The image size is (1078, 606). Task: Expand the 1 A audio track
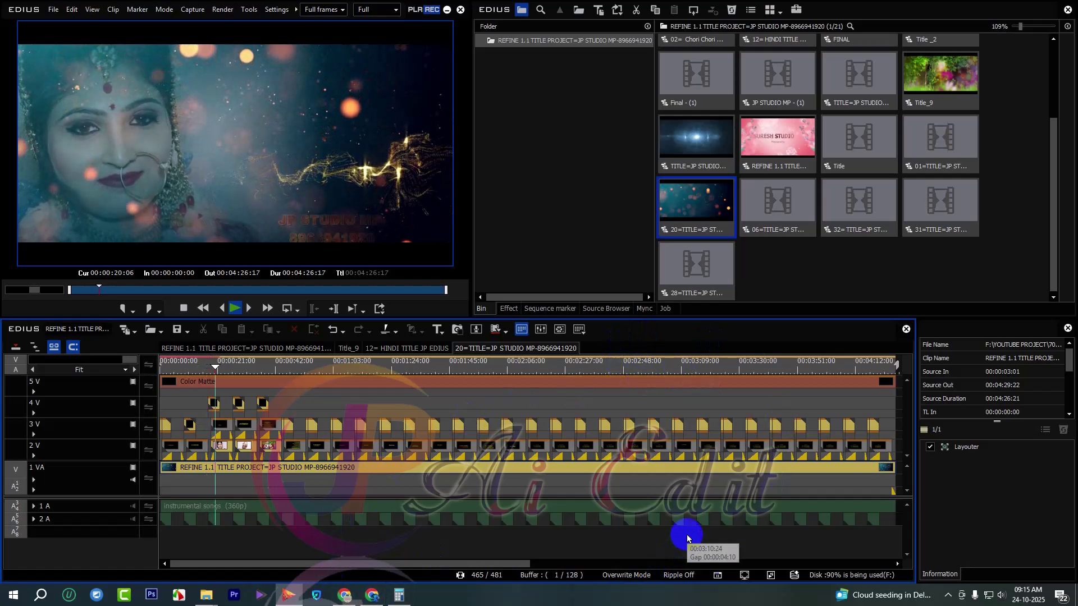click(34, 506)
